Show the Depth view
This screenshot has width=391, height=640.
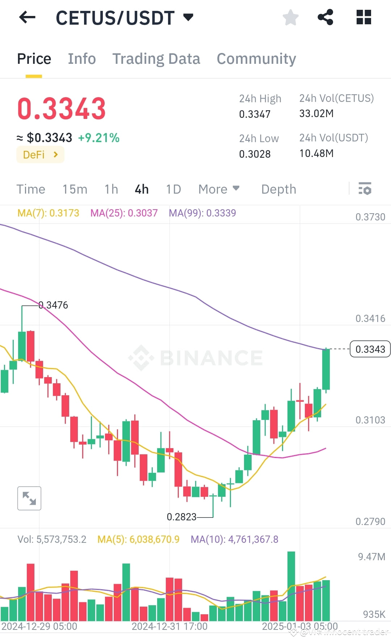click(278, 189)
